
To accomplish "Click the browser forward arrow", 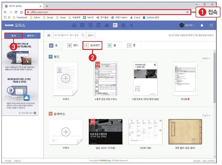I will click(11, 12).
